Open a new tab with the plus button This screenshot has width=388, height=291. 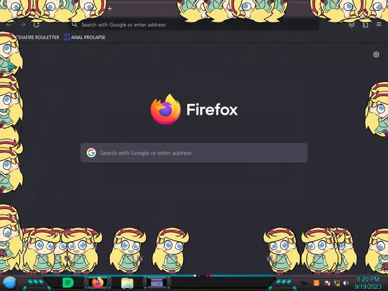[x=110, y=9]
